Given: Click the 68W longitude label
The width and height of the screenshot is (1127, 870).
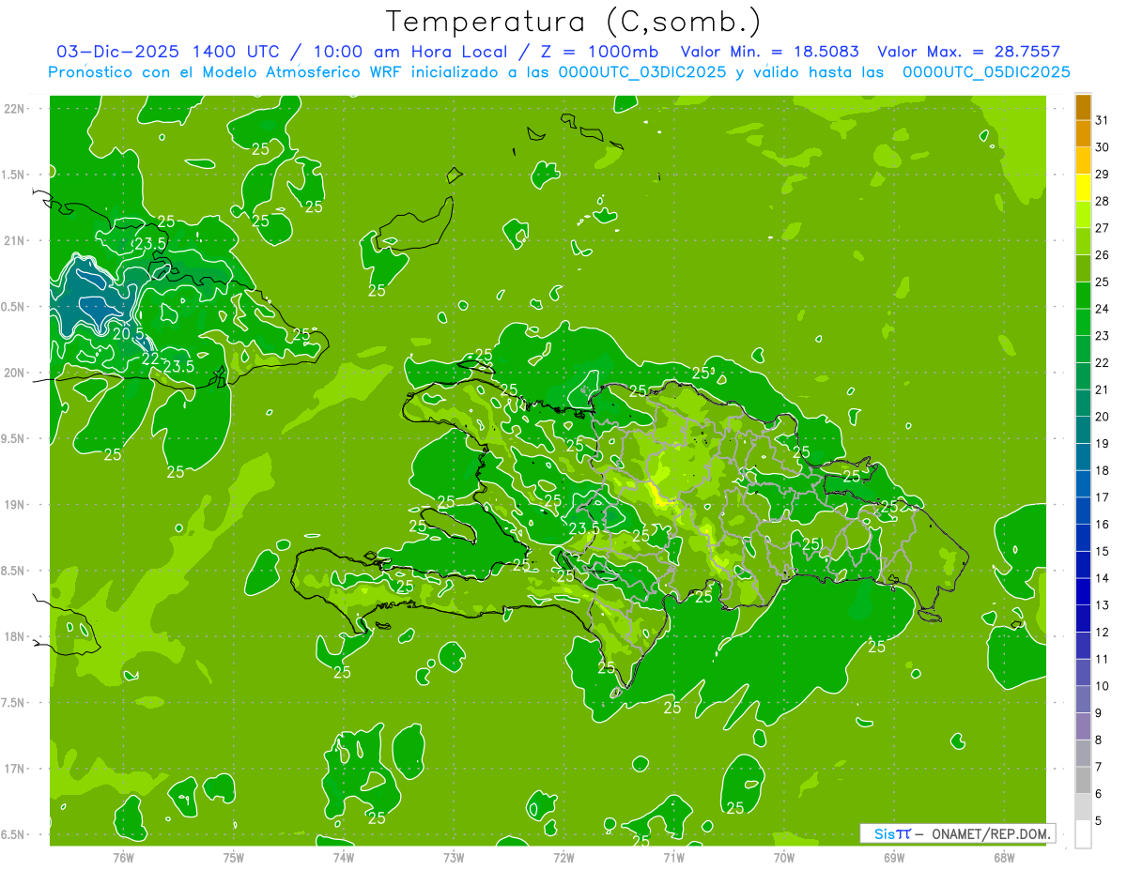Looking at the screenshot, I should [1003, 857].
